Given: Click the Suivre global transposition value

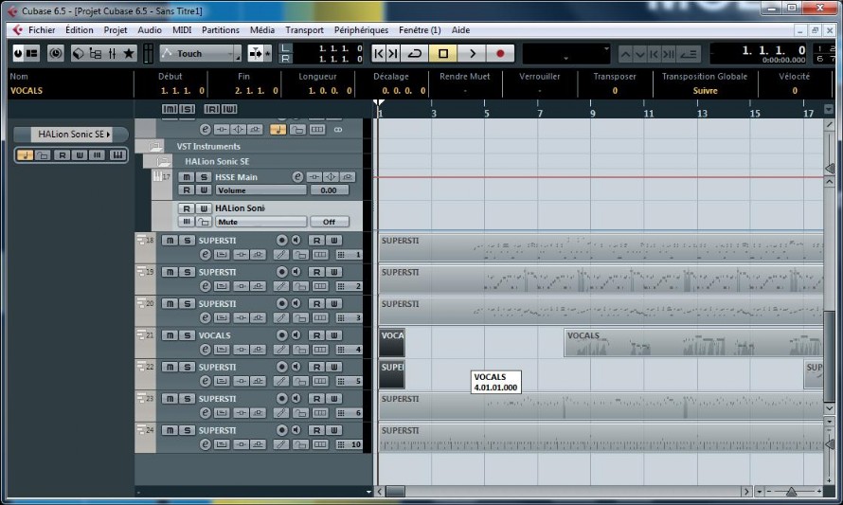Looking at the screenshot, I should (x=705, y=90).
